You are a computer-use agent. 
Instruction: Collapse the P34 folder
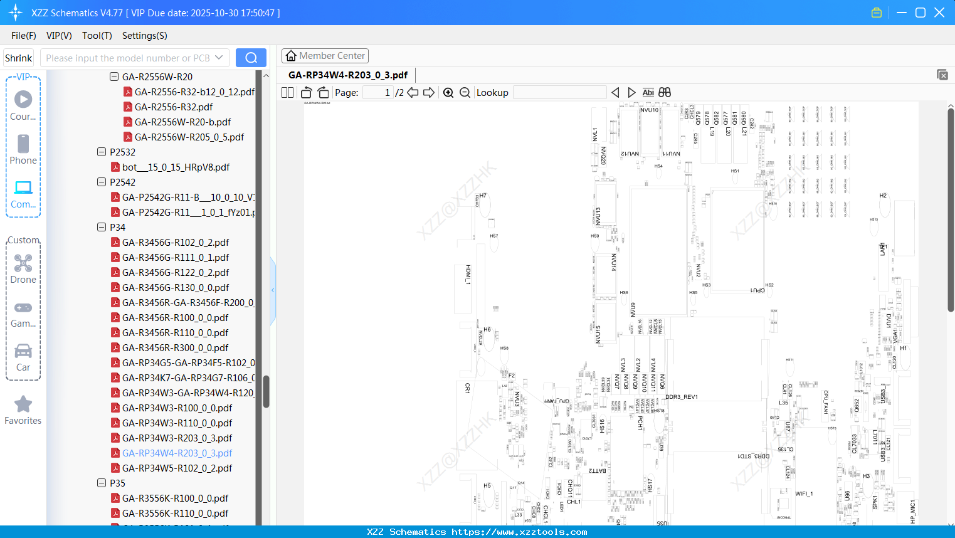coord(102,227)
